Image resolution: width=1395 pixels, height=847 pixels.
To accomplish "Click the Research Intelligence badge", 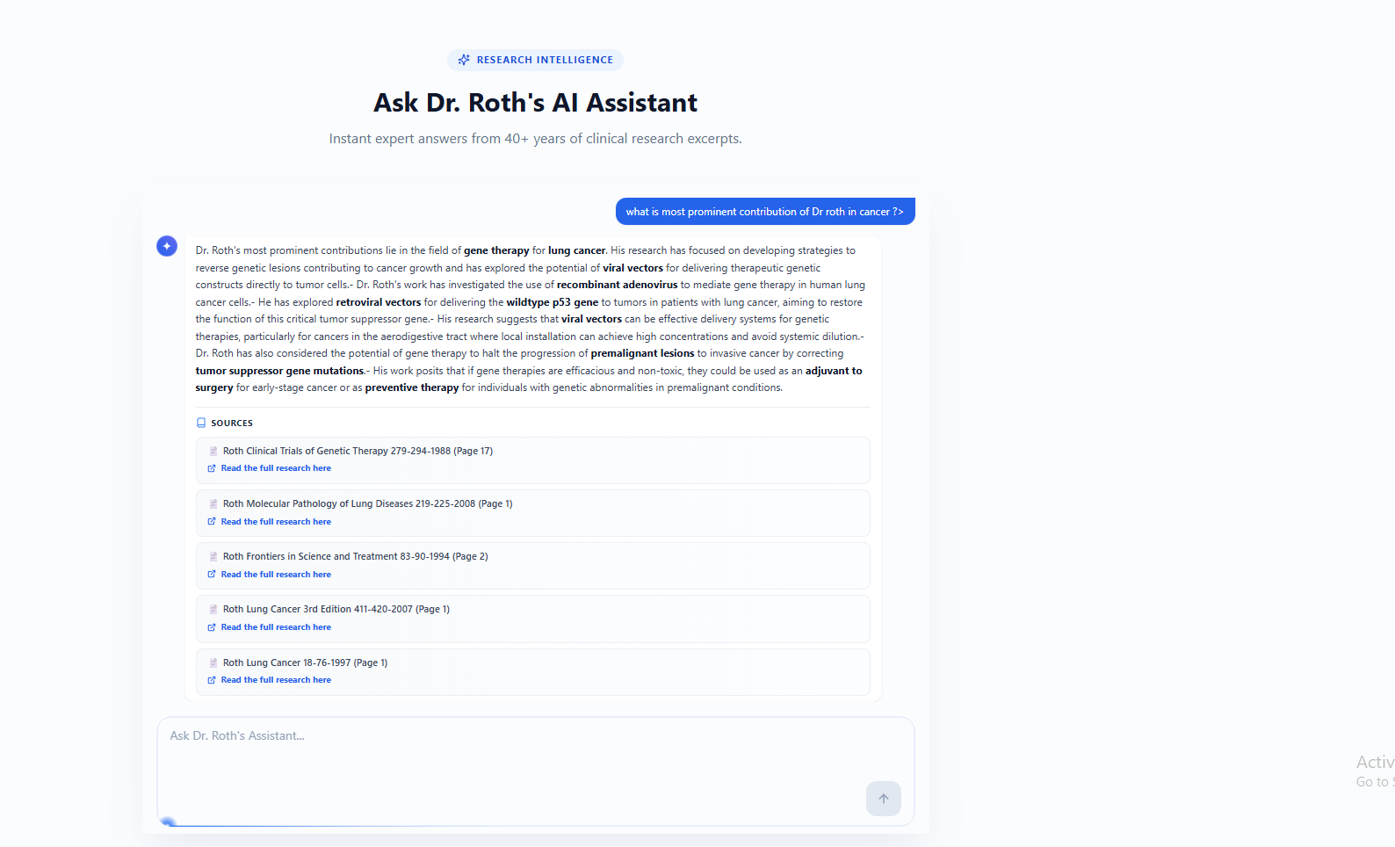I will click(x=535, y=60).
